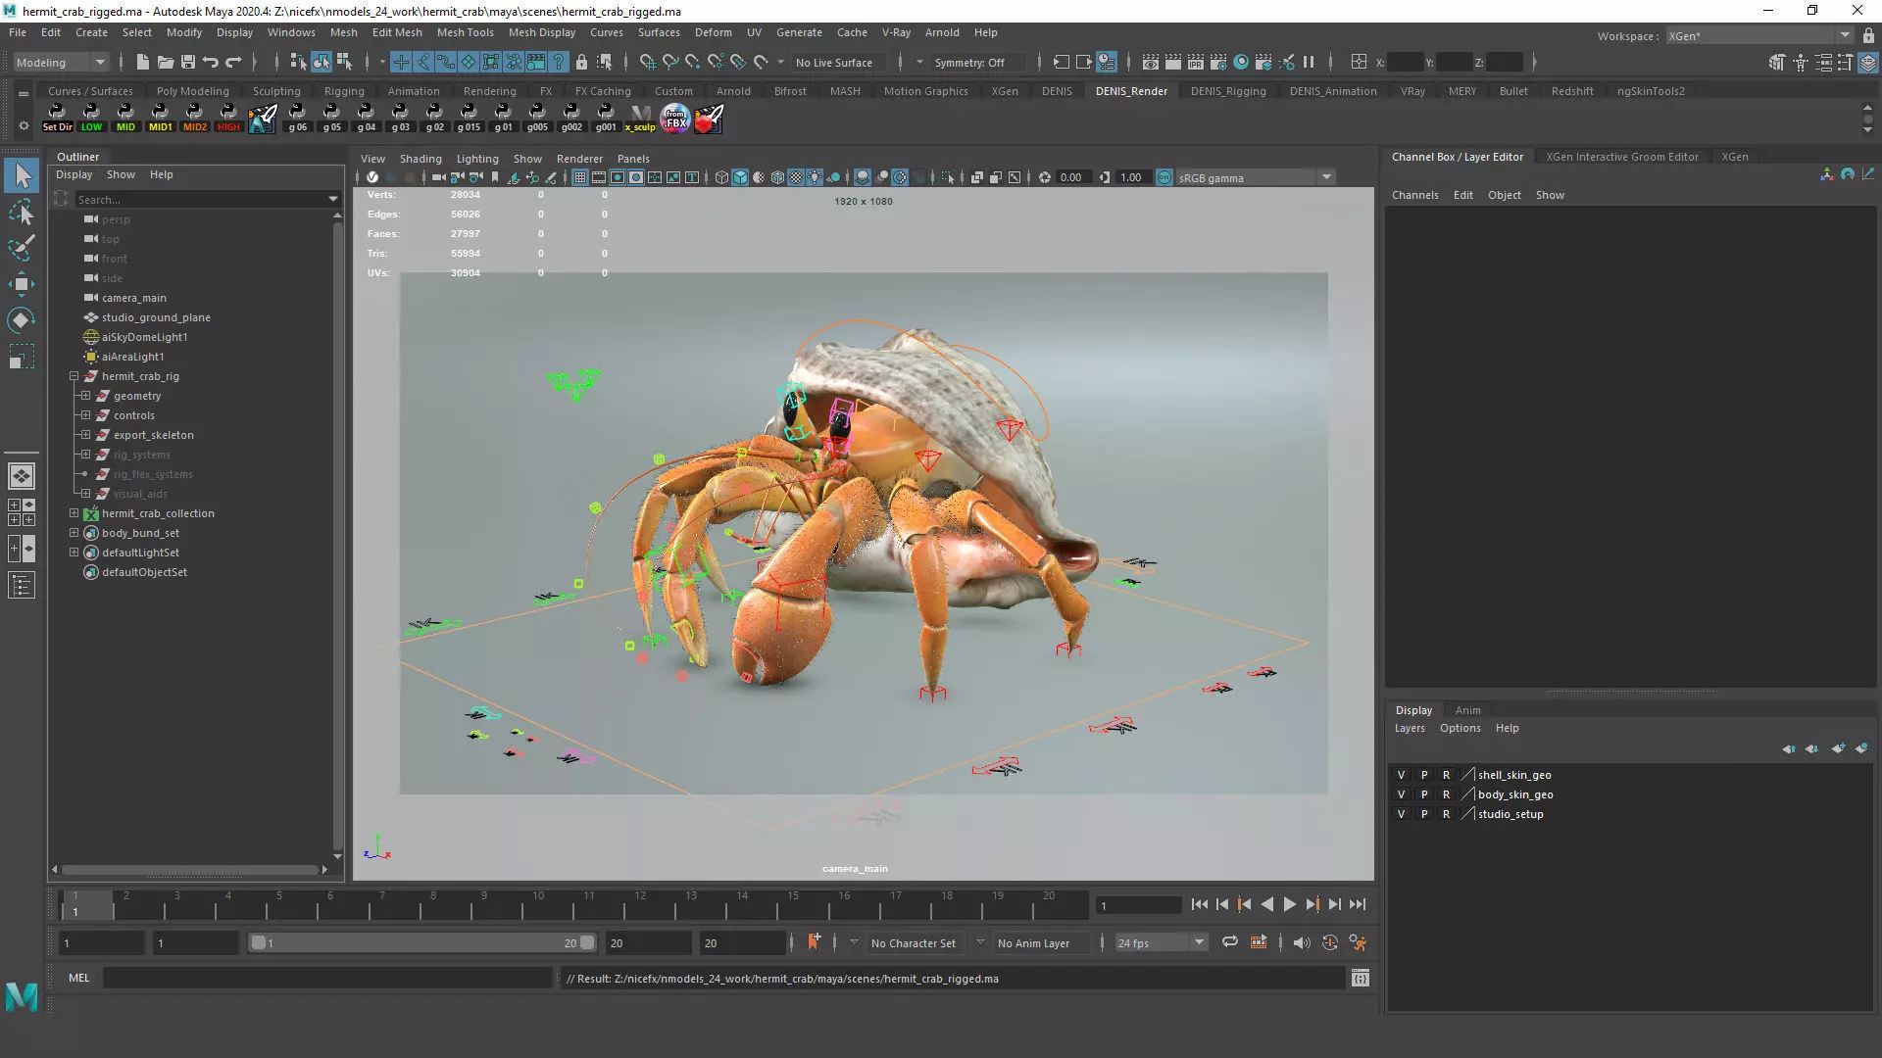This screenshot has width=1882, height=1058.
Task: Click the Redo arrow icon
Action: tap(233, 62)
